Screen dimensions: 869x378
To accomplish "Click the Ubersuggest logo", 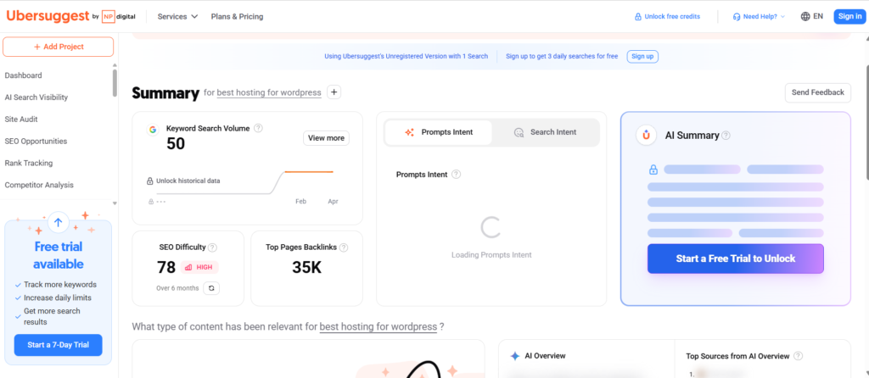I will click(48, 16).
